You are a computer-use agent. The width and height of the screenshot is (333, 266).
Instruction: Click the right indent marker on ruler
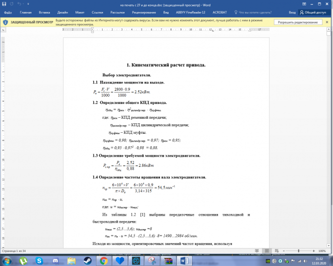pyautogui.click(x=250, y=30)
